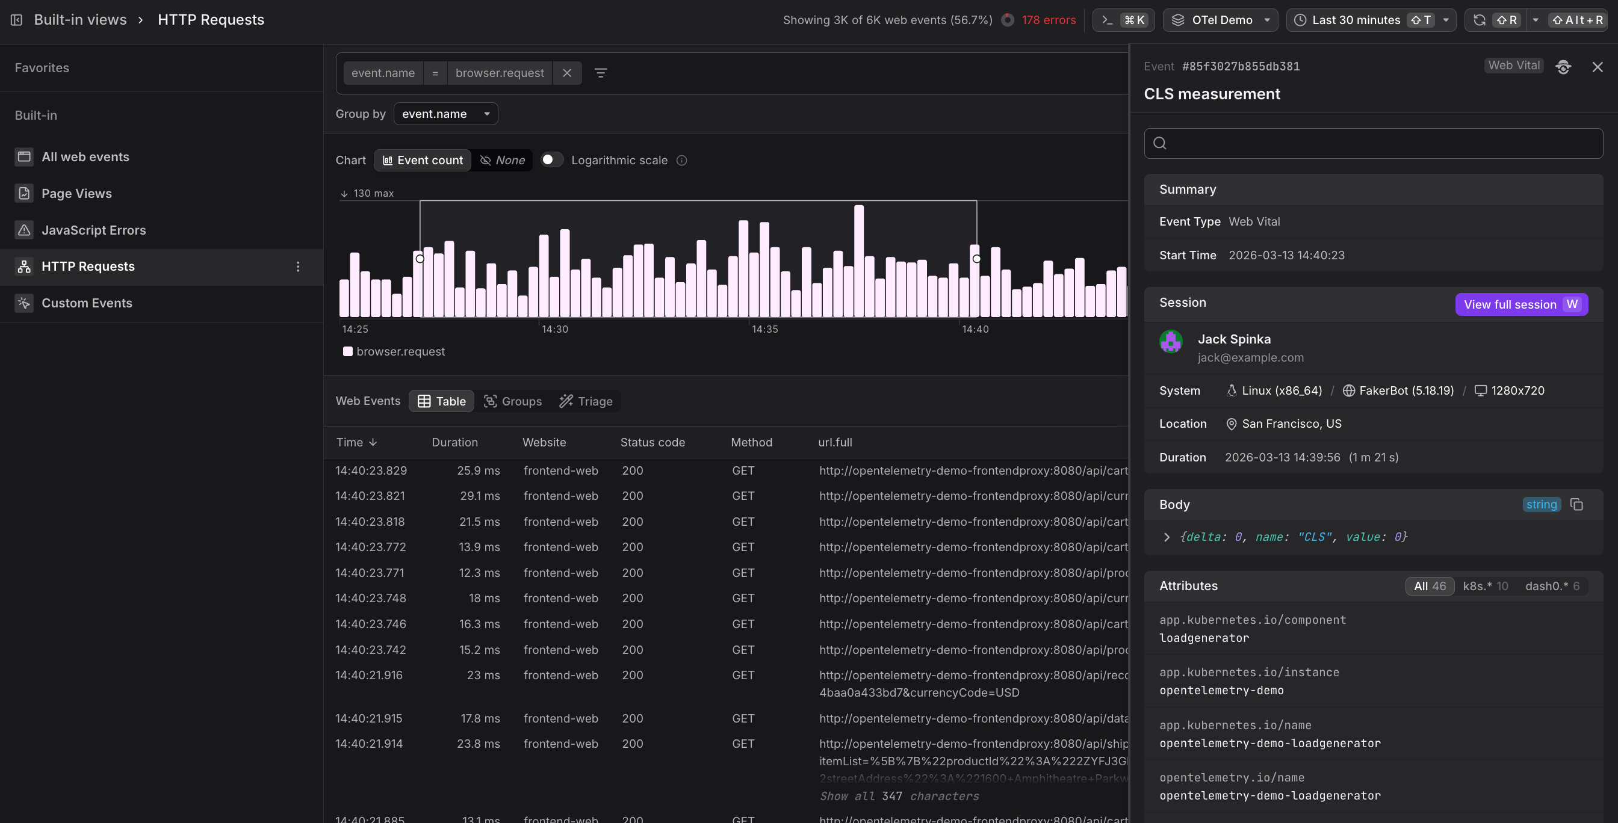Expand the Body JSON with the chevron
The height and width of the screenshot is (823, 1618).
tap(1167, 537)
